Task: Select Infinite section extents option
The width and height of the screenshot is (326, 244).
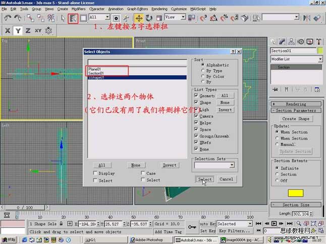Action: 277,168
